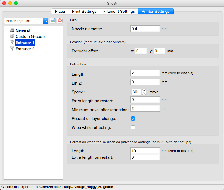This screenshot has height=190, width=224.
Task: Click the save preset floppy disk icon
Action: tap(53, 21)
